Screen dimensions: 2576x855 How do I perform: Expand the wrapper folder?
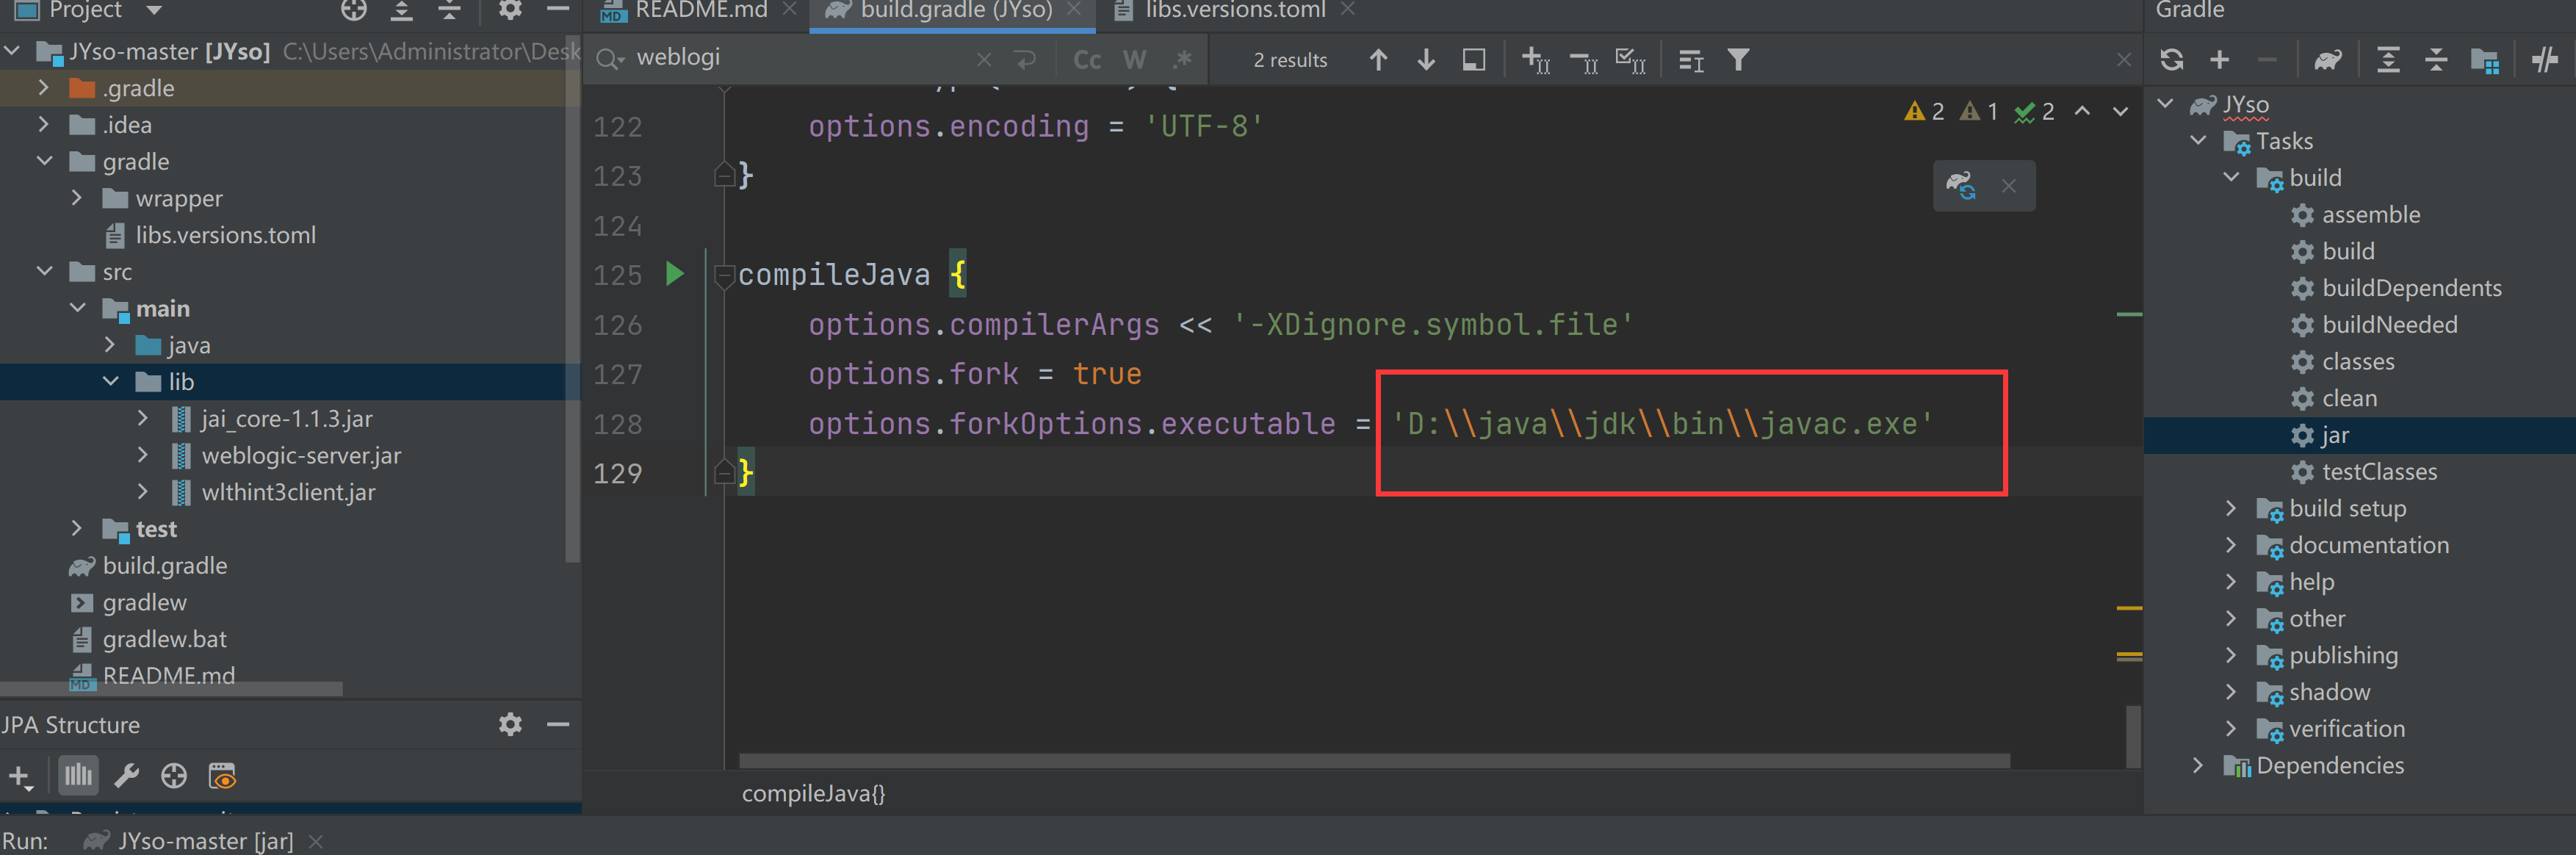77,198
